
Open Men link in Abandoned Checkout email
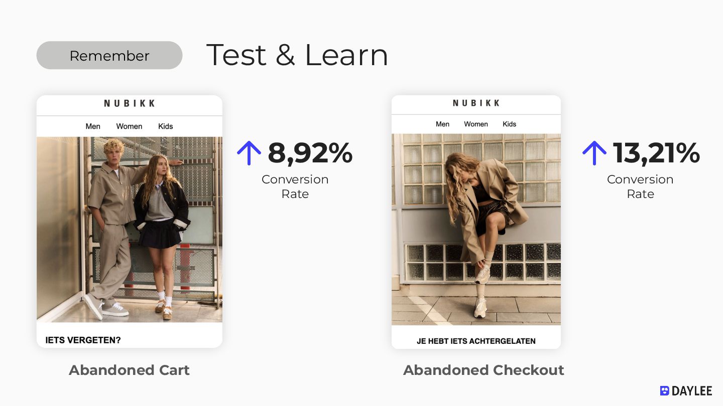[442, 124]
